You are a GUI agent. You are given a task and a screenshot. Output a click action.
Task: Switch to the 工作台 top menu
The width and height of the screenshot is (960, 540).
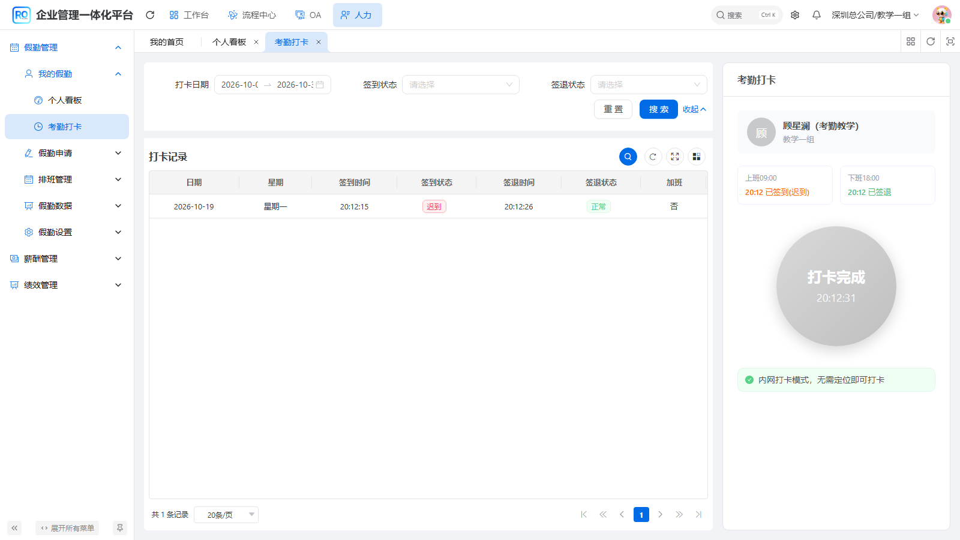(189, 15)
